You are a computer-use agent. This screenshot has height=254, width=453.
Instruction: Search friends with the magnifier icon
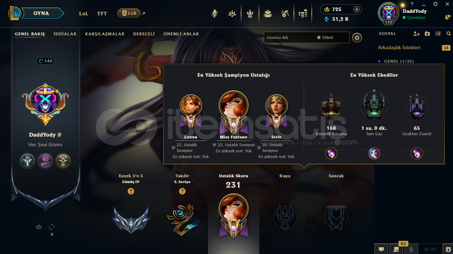[x=449, y=34]
